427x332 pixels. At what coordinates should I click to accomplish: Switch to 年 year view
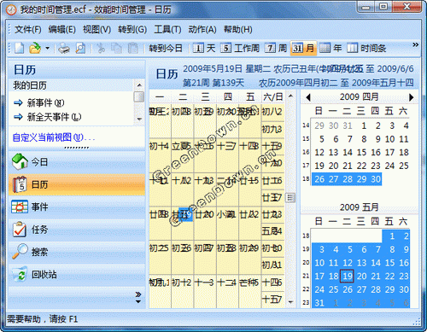point(330,48)
